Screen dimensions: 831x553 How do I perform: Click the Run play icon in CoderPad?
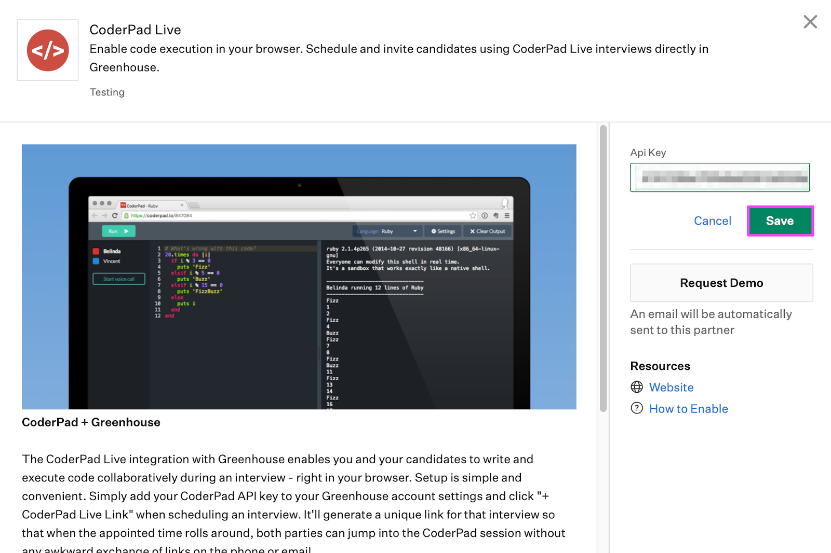(x=126, y=231)
